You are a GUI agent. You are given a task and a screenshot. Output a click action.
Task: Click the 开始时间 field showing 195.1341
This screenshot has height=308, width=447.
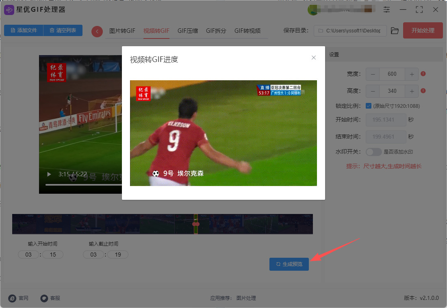pos(386,120)
